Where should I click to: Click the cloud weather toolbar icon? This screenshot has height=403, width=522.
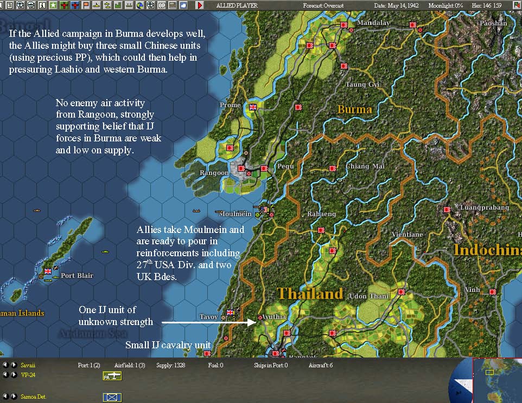183,5
